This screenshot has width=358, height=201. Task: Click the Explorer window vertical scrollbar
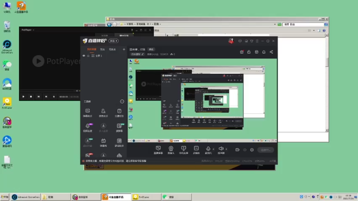coord(327,83)
